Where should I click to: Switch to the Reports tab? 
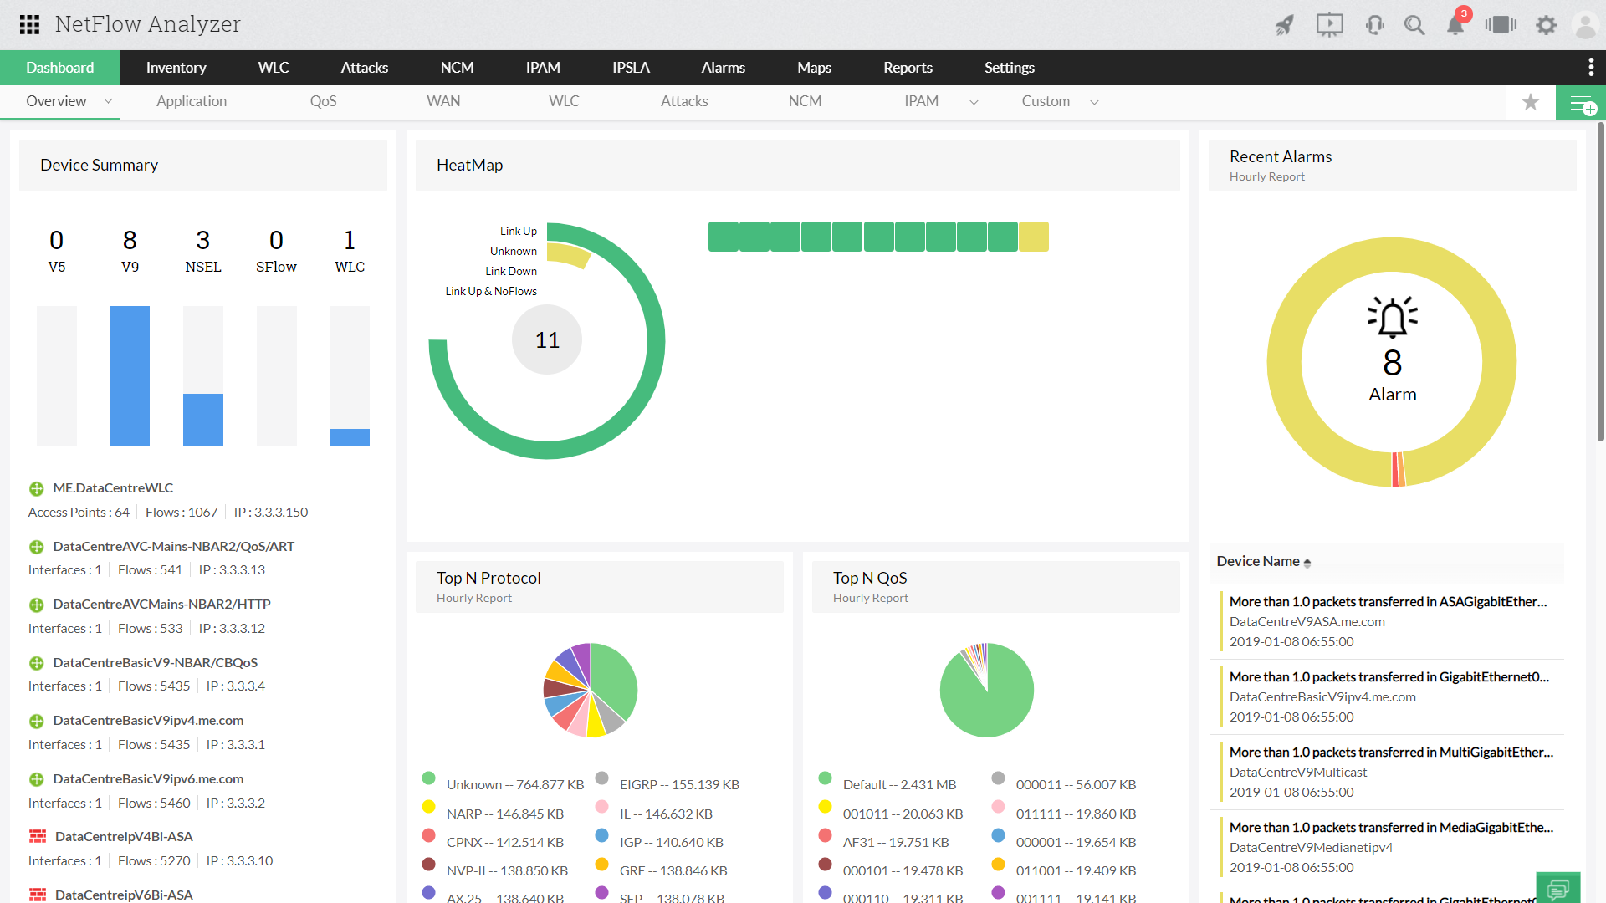[x=908, y=68]
